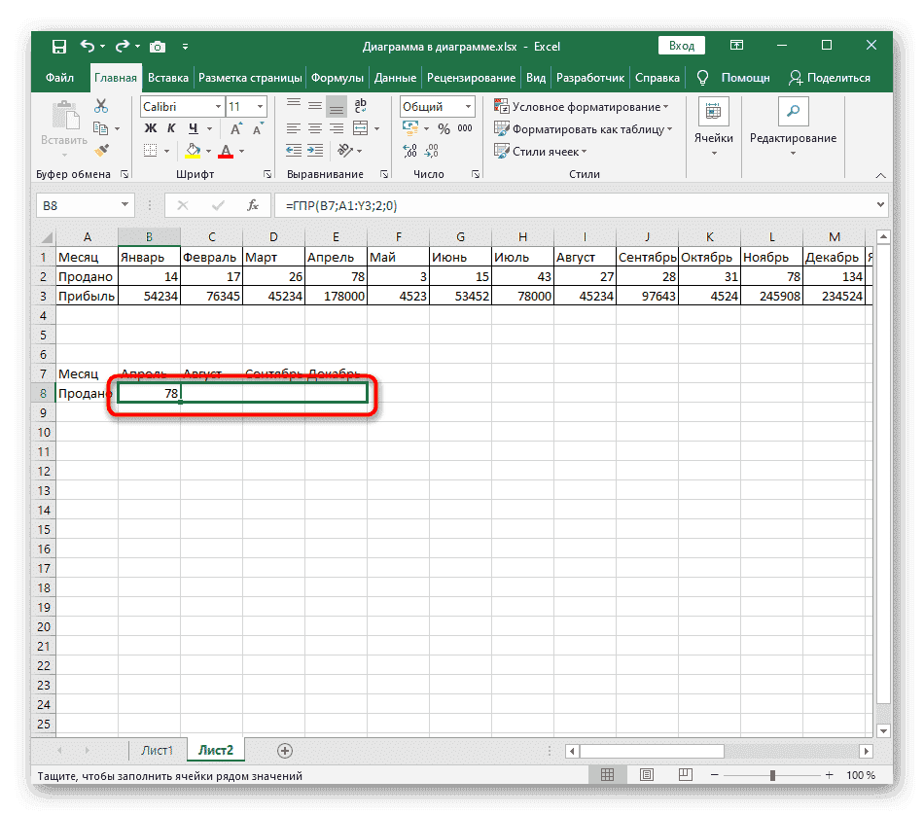Open the Лист1 sheet tab
The height and width of the screenshot is (815, 924).
point(158,750)
